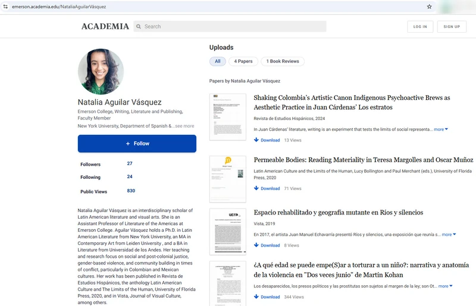Click the Academia logo
This screenshot has height=306, width=476.
pos(105,26)
